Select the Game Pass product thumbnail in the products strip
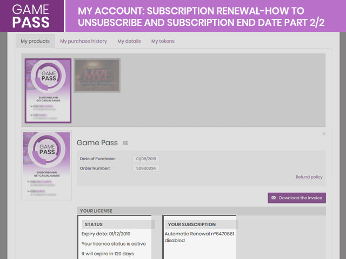Screen dimensions: 346x259 click(x=48, y=91)
